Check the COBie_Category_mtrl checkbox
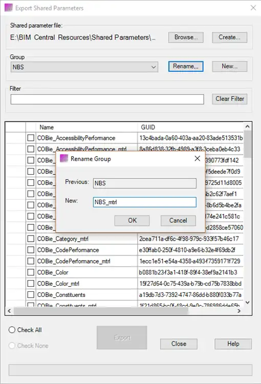Viewport: 261px width, 384px height. tap(31, 239)
